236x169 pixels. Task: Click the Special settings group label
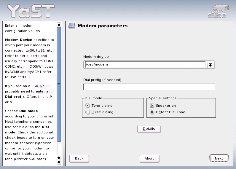tap(163, 98)
